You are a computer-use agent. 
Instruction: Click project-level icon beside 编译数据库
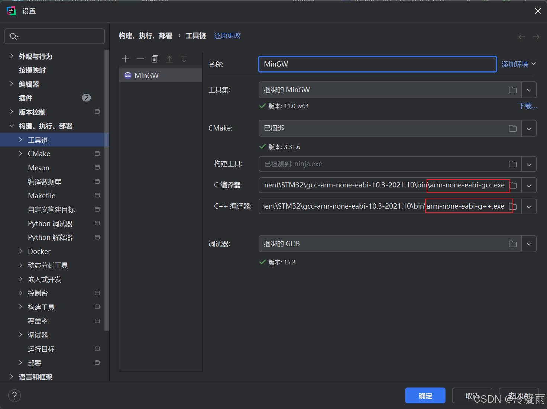click(x=97, y=181)
